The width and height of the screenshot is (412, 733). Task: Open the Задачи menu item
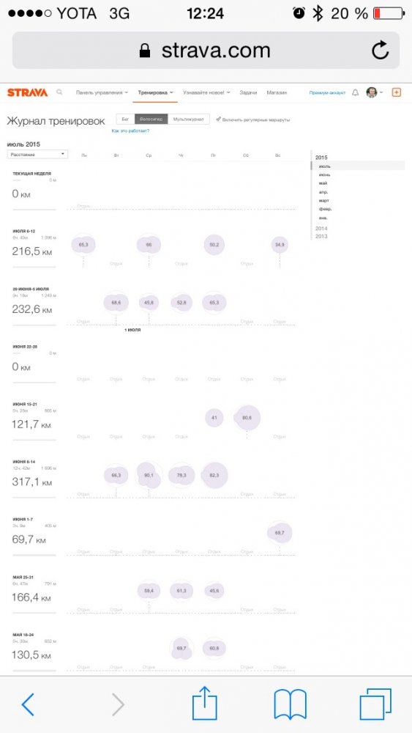click(248, 92)
